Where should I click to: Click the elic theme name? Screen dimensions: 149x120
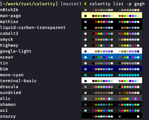5,99
